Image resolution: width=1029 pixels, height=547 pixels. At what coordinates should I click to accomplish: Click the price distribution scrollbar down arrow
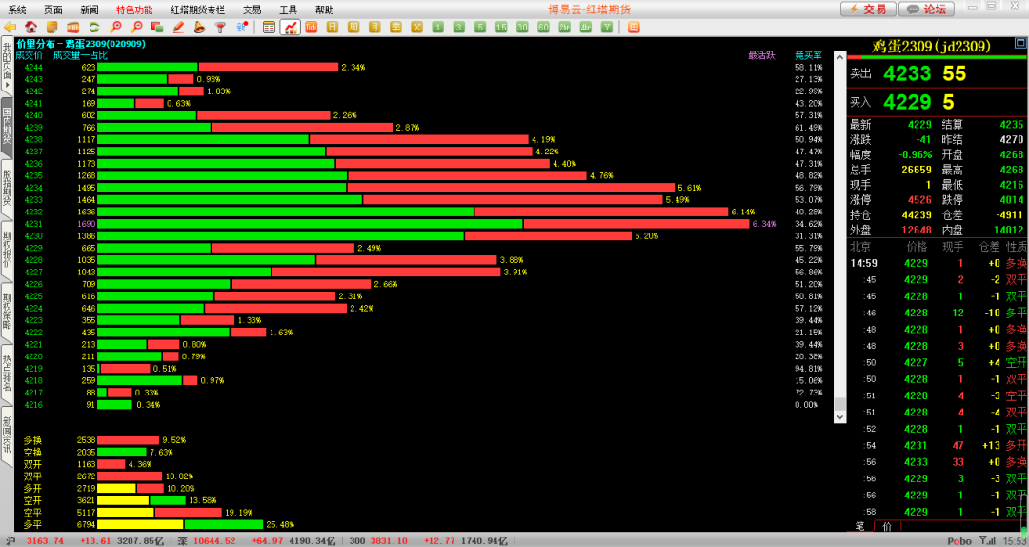839,416
